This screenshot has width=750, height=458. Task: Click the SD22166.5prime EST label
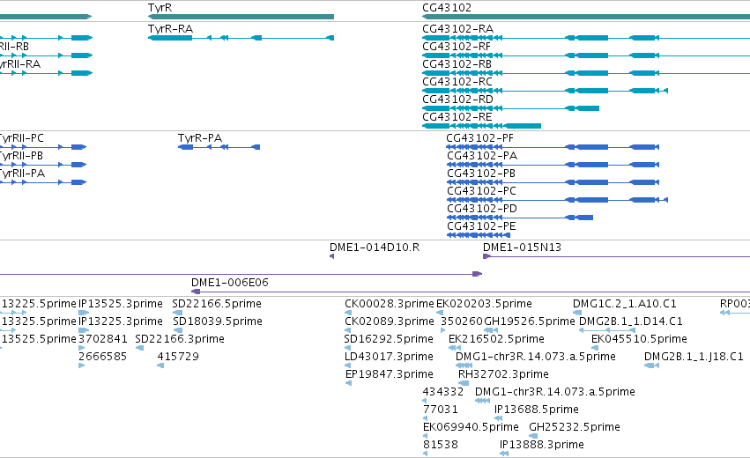tap(217, 304)
